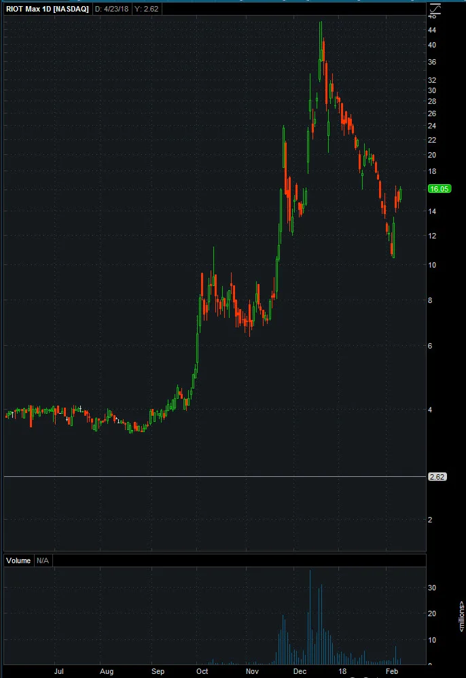Click the 30 volume axis label
The width and height of the screenshot is (466, 678).
coord(432,588)
